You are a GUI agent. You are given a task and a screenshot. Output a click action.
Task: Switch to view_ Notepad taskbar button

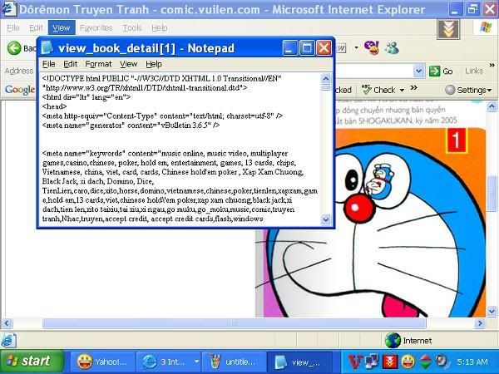299,362
